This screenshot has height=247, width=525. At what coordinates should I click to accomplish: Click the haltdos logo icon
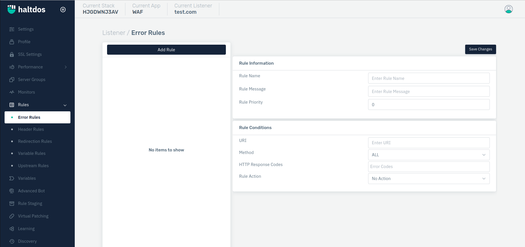point(11,9)
